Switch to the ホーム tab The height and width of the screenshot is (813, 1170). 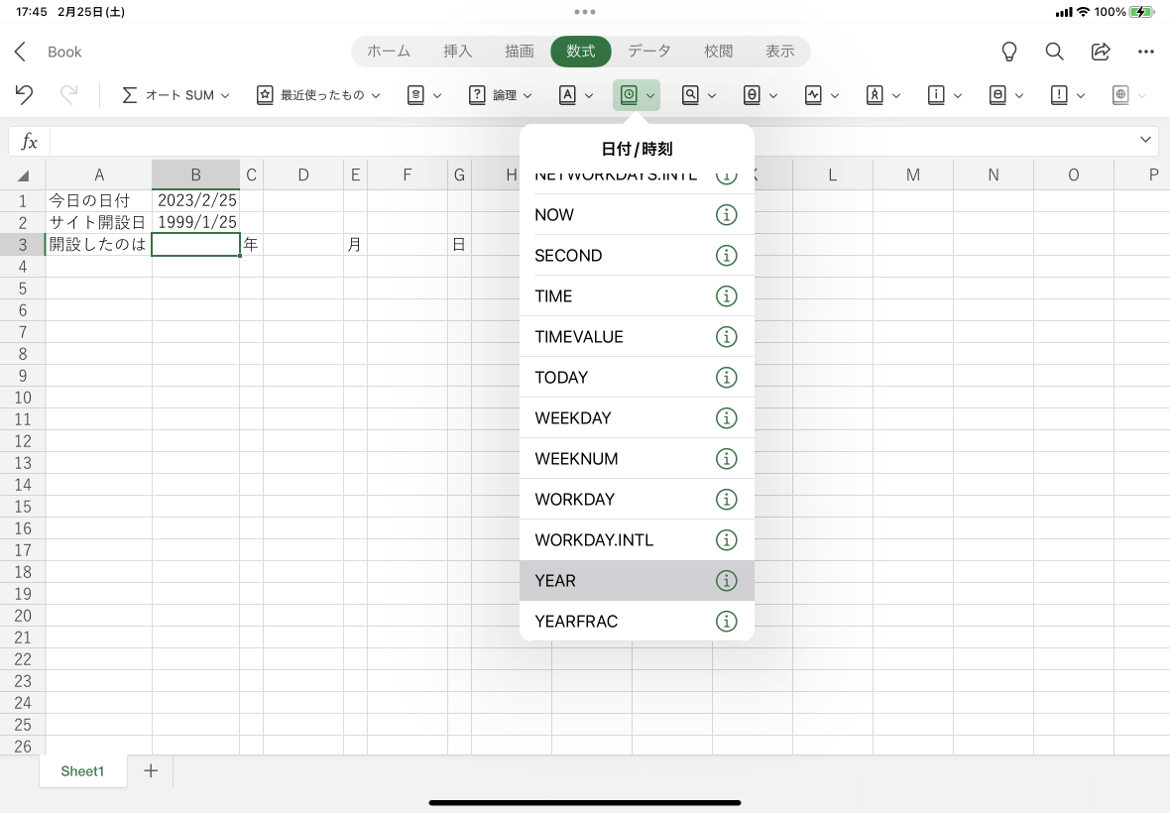388,52
